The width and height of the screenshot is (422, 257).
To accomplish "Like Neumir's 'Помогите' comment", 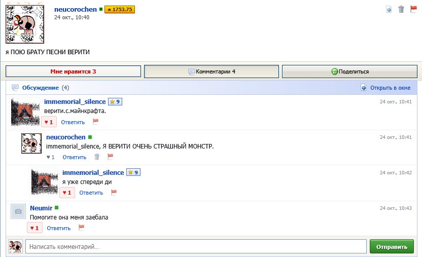I will click(34, 228).
